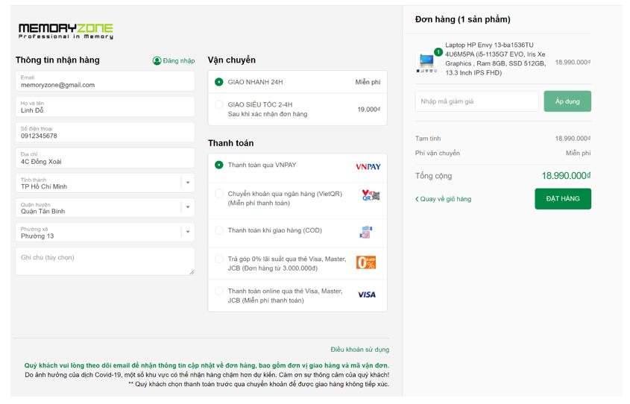Open the Tỉnh thành dropdown

click(x=187, y=183)
